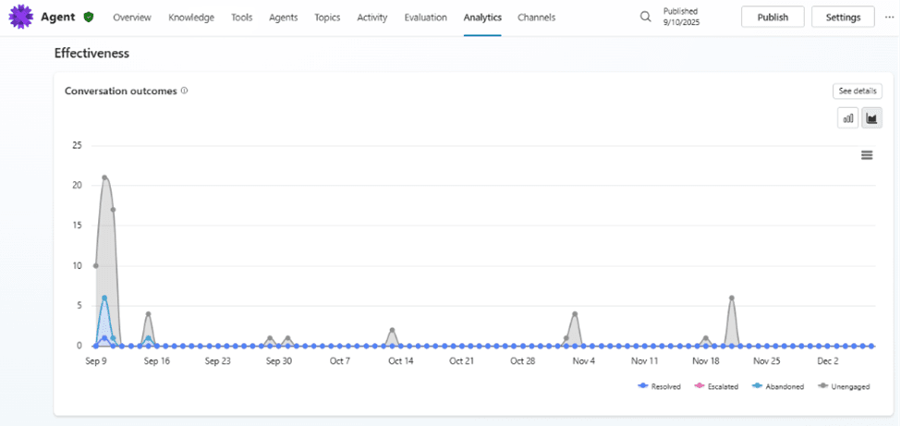901x426 pixels.
Task: Open the Knowledge tab
Action: coord(191,18)
